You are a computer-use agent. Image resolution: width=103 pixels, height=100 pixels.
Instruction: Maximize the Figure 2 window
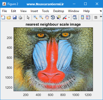tap(85, 4)
